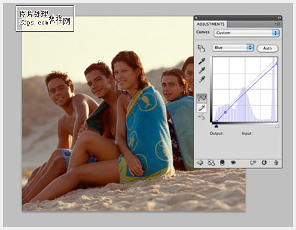Reset adjustment to defaults icon
This screenshot has height=230, width=296.
pyautogui.click(x=264, y=162)
